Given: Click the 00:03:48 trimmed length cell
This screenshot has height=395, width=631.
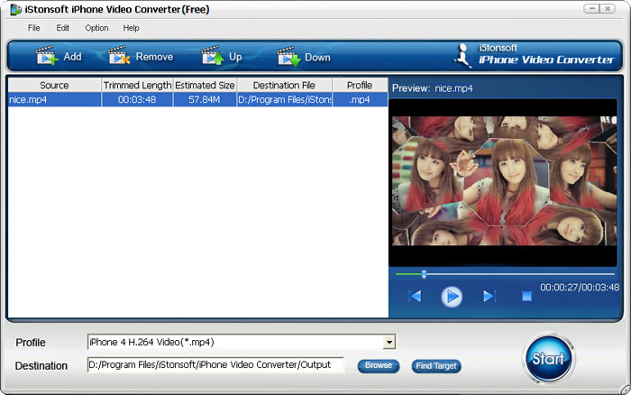Looking at the screenshot, I should coord(137,99).
